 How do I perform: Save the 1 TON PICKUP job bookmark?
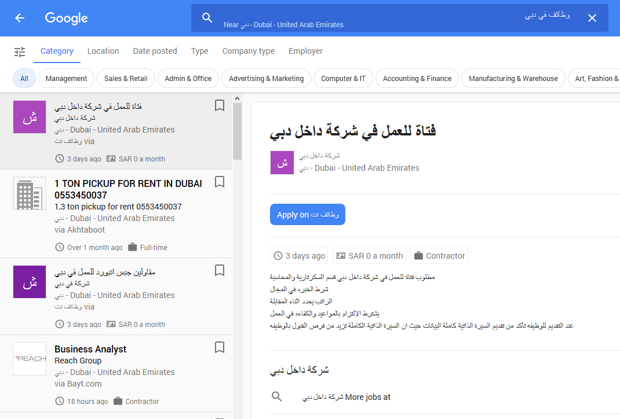[x=220, y=182]
